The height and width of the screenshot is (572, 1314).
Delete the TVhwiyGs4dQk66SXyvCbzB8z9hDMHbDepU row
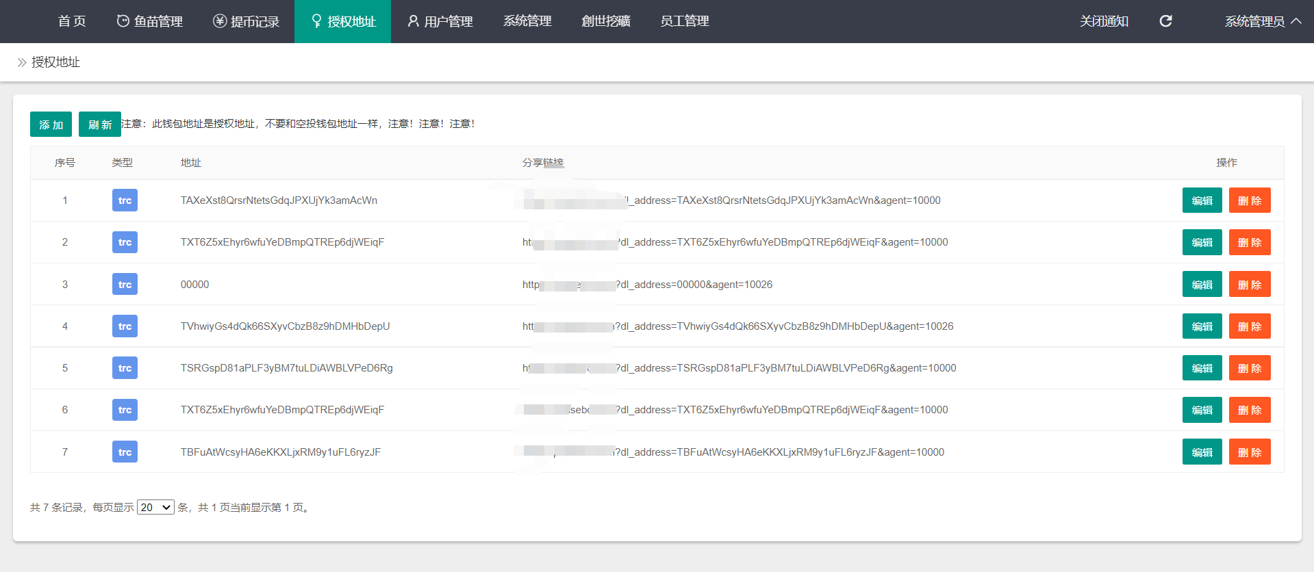click(x=1250, y=326)
